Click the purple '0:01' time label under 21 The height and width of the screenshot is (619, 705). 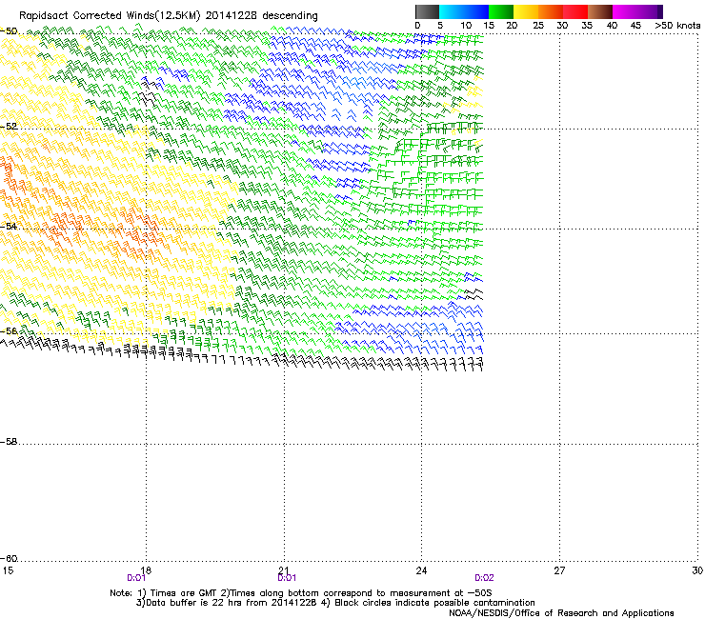(287, 578)
